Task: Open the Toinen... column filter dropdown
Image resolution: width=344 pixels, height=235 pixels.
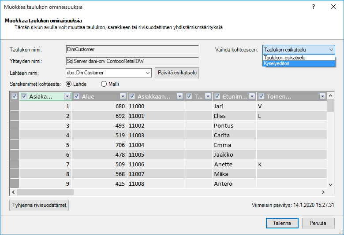Action: 322,96
